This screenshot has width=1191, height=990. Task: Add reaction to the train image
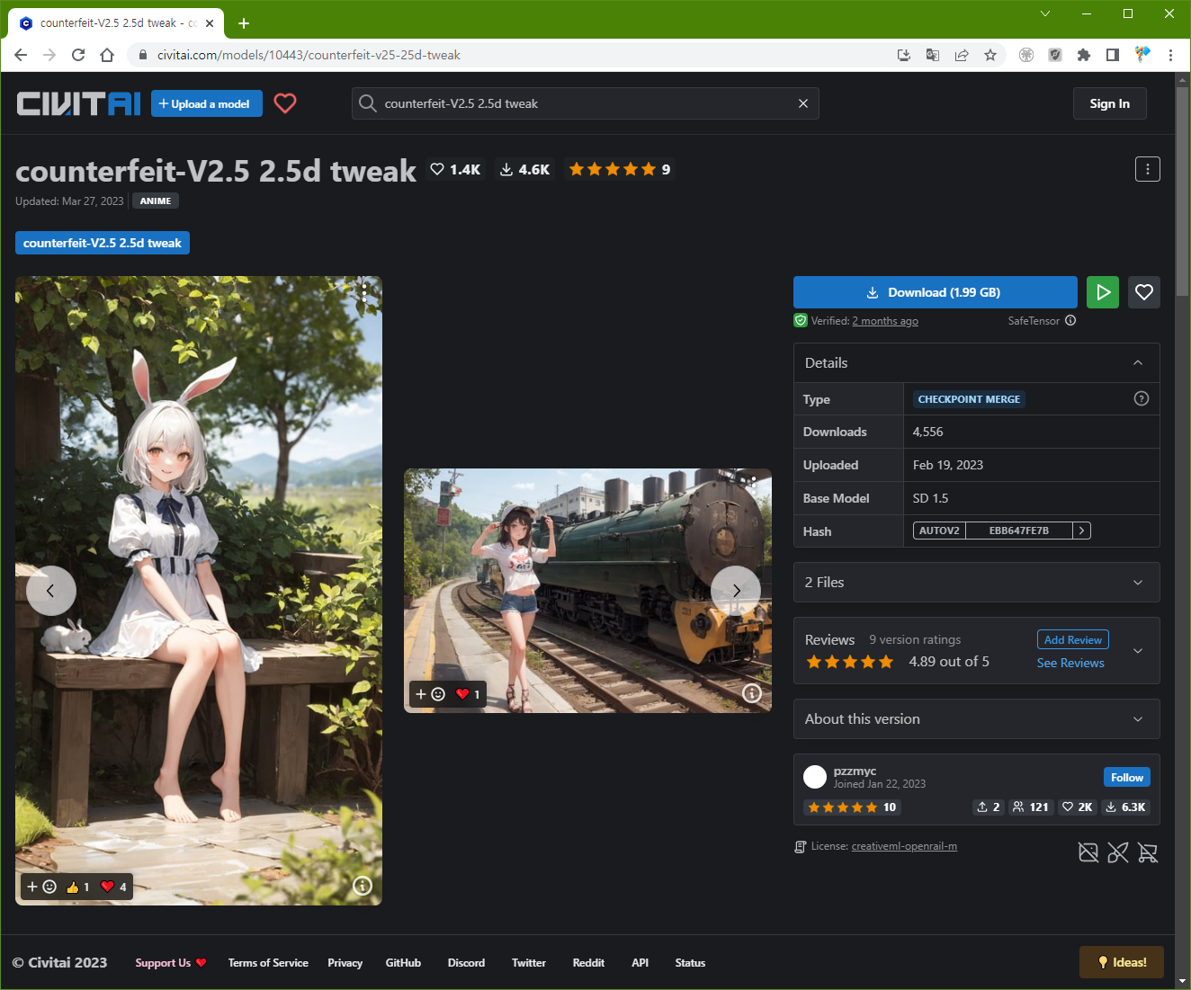pyautogui.click(x=430, y=694)
